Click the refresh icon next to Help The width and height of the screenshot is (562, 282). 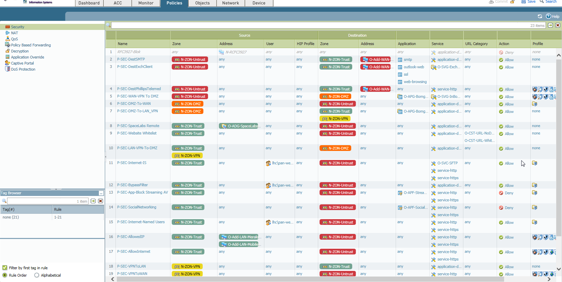pos(540,16)
